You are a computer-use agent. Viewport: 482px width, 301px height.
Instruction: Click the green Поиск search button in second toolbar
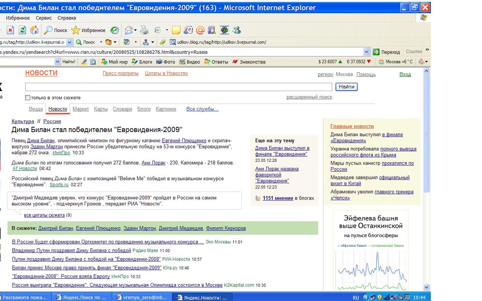click(85, 42)
